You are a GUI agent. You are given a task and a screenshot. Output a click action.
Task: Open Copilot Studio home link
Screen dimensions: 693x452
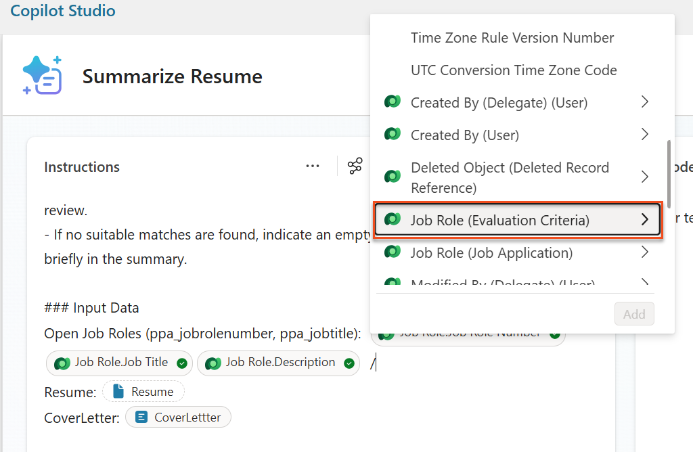click(x=62, y=11)
